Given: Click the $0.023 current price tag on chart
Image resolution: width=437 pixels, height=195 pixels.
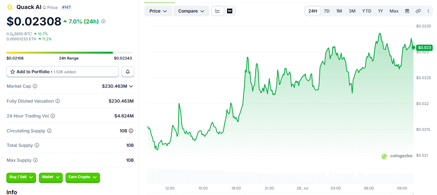Looking at the screenshot, I should [x=424, y=47].
